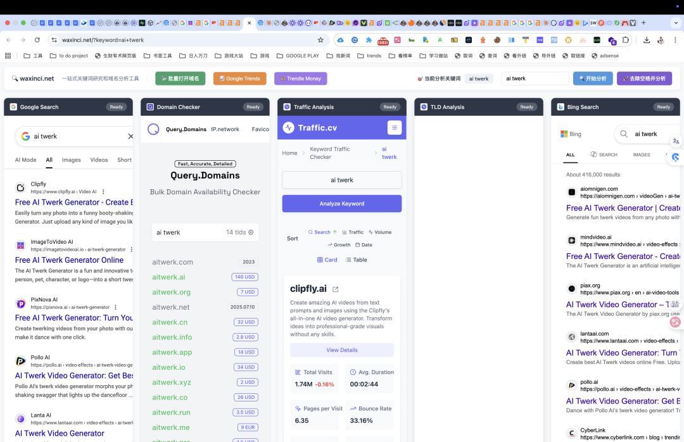
Task: Bookmark this page with star icon
Action: 320,40
